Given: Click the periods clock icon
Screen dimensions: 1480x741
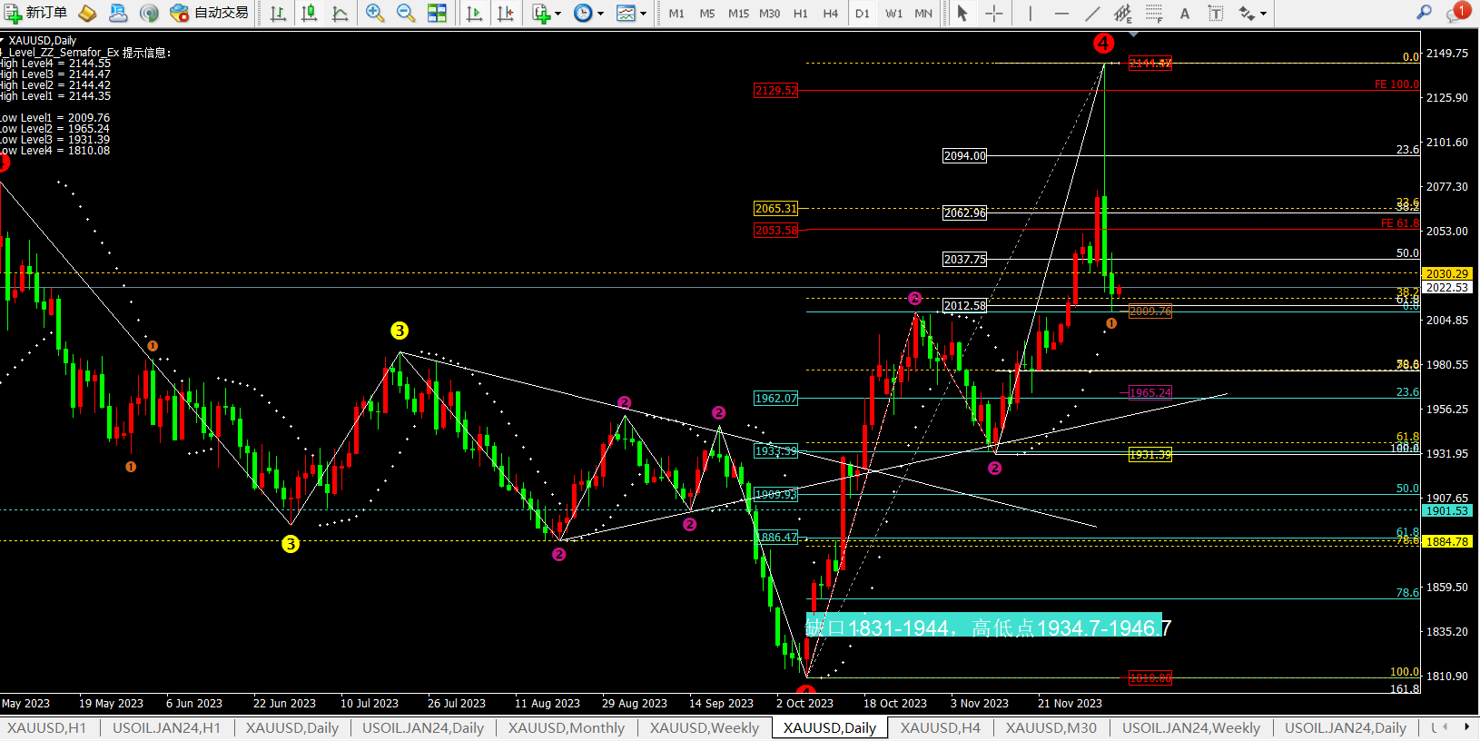Looking at the screenshot, I should click(583, 13).
